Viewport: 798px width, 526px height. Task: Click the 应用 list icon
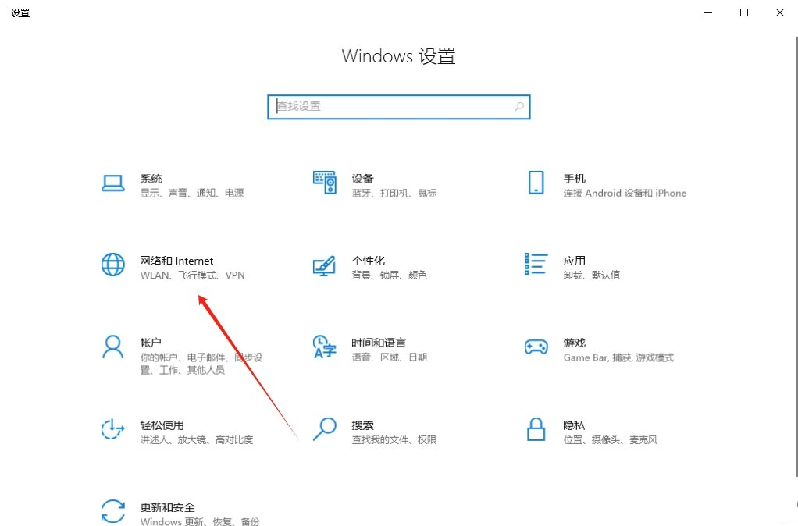point(536,264)
